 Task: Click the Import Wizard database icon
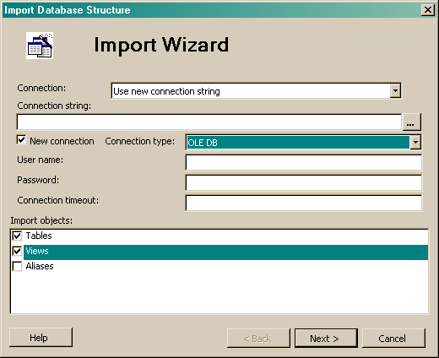(40, 46)
